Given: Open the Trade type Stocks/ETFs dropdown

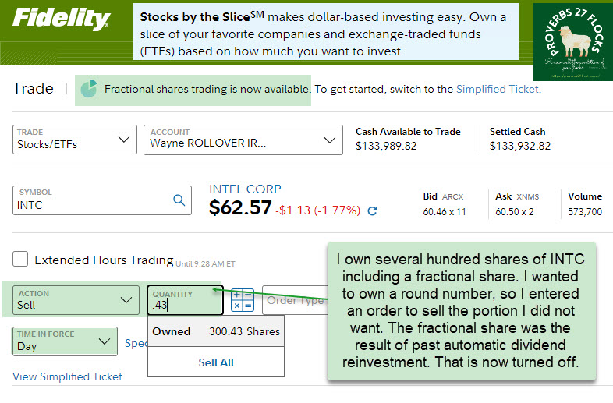Looking at the screenshot, I should [x=75, y=140].
